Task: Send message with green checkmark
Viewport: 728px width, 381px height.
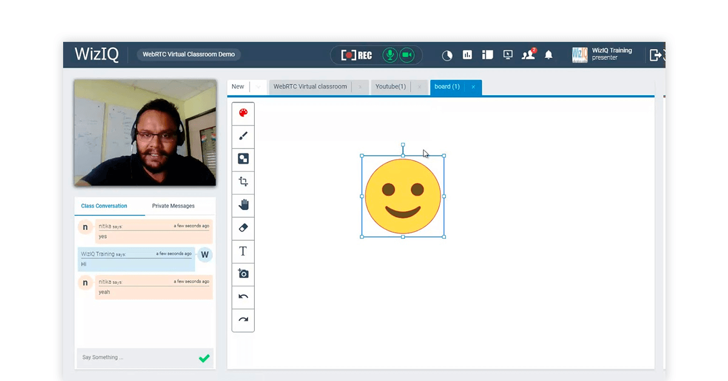Action: point(204,358)
